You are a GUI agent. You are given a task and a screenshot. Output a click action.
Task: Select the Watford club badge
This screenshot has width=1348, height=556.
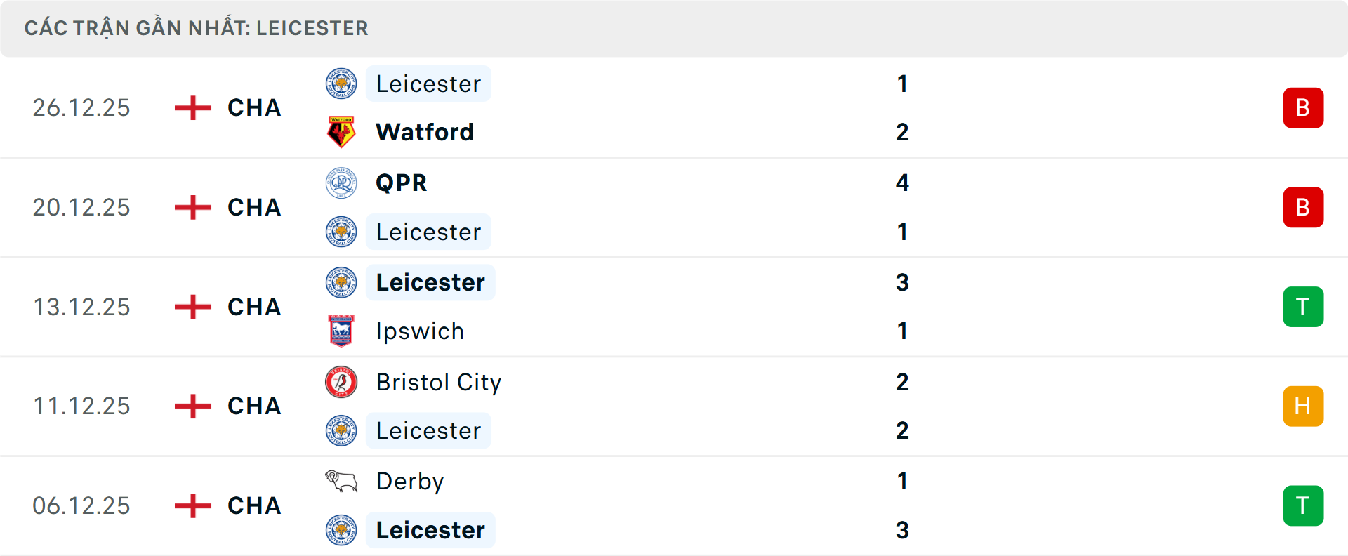[x=341, y=131]
